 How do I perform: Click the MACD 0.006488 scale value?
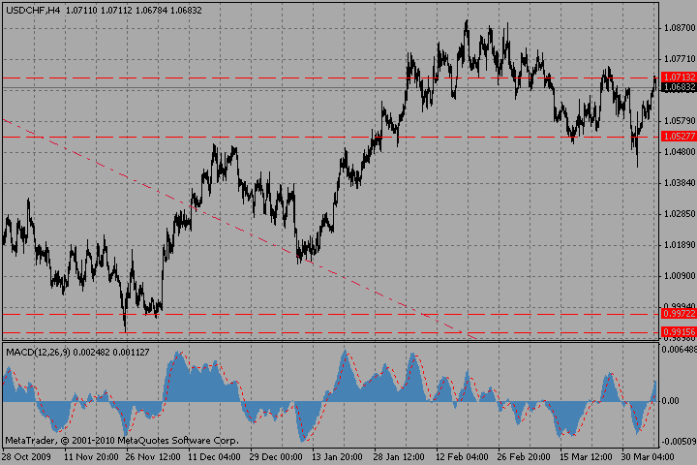pyautogui.click(x=680, y=350)
